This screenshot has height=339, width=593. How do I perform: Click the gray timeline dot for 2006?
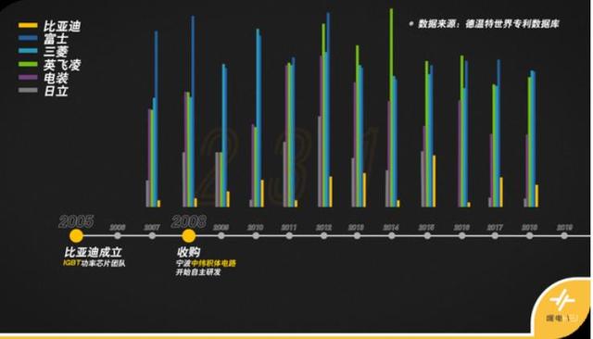click(118, 236)
